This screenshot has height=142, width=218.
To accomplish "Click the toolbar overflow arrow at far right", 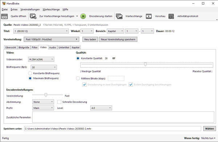I will 217,20.
